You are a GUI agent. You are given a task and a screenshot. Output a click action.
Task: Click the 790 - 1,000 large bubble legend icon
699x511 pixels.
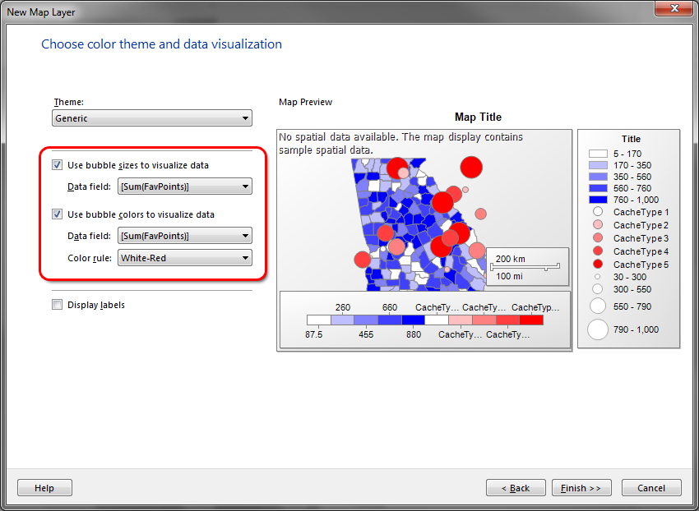[x=597, y=329]
